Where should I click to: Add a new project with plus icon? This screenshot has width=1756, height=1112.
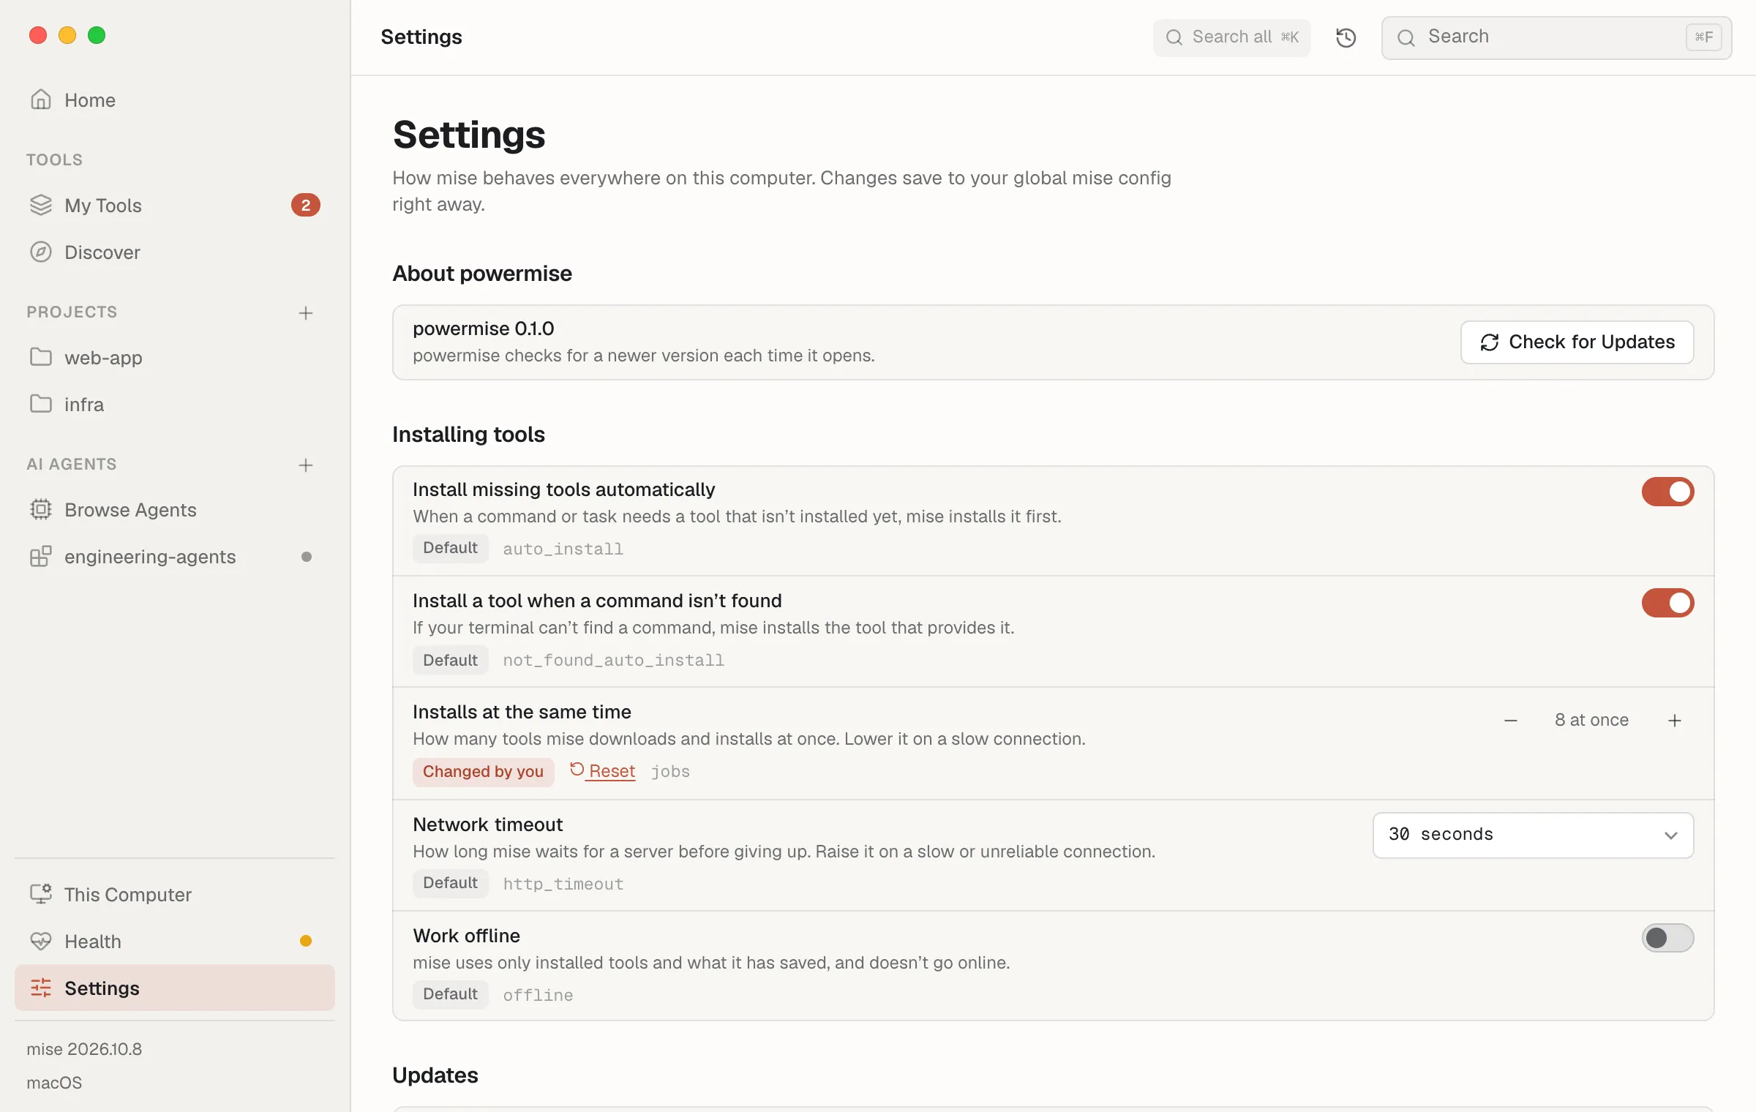point(306,313)
